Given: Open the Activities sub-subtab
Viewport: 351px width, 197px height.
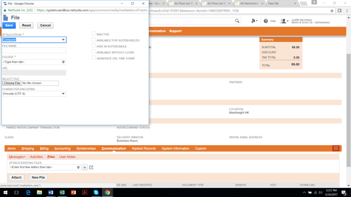Looking at the screenshot, I should [x=36, y=157].
